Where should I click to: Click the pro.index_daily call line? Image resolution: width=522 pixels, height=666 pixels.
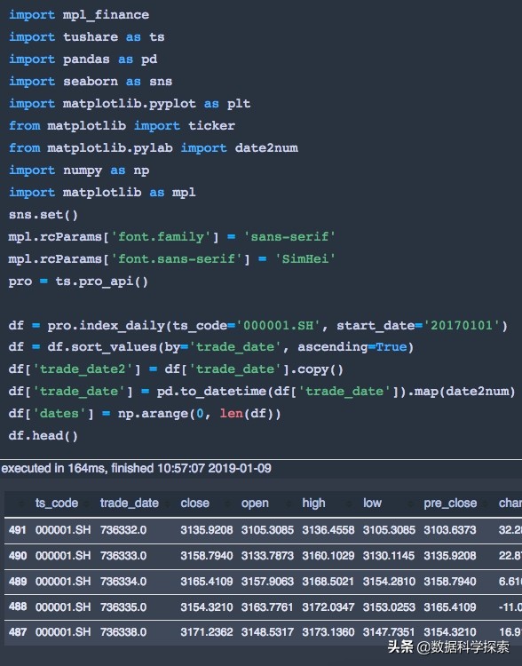(258, 325)
